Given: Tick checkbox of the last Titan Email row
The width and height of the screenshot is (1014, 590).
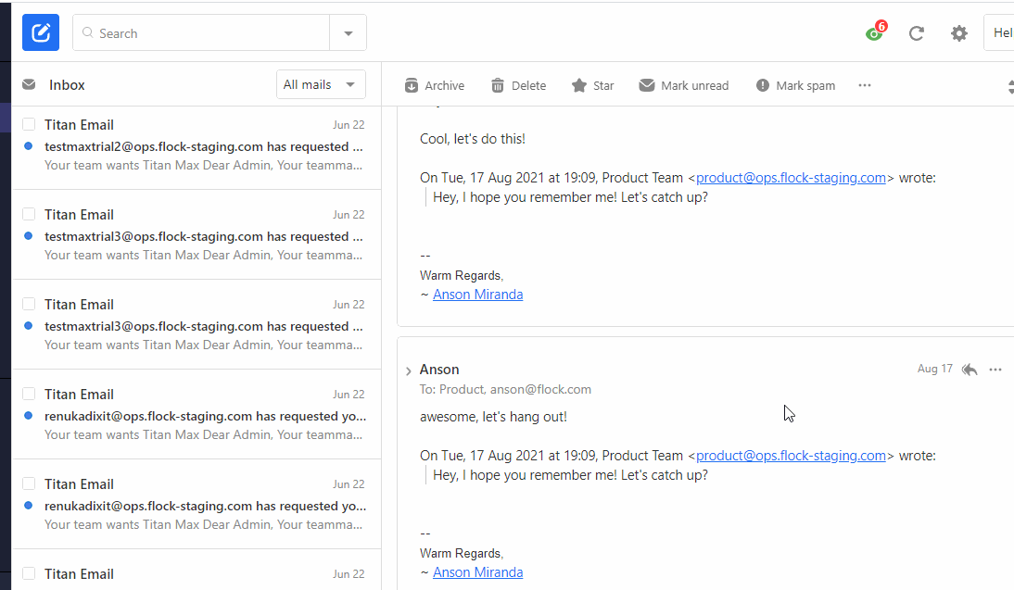Looking at the screenshot, I should [x=29, y=573].
